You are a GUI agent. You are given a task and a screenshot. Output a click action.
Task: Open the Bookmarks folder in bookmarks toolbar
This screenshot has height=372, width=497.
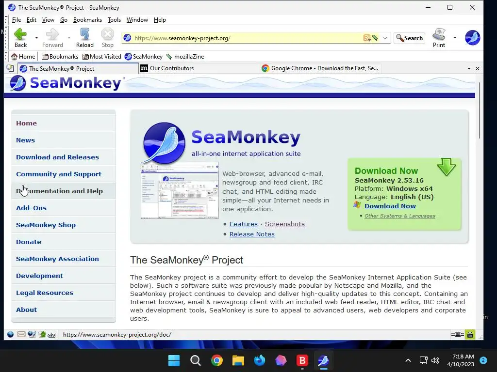(60, 57)
